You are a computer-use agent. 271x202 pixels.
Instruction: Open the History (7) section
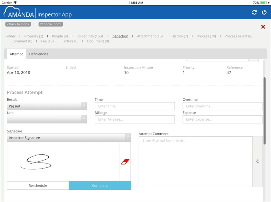click(x=179, y=36)
